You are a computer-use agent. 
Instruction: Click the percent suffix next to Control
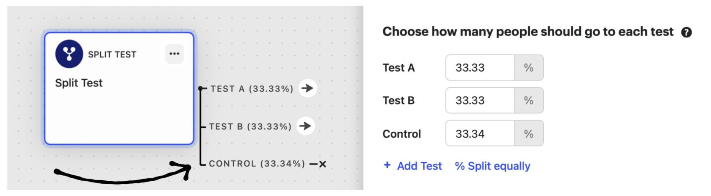(528, 134)
